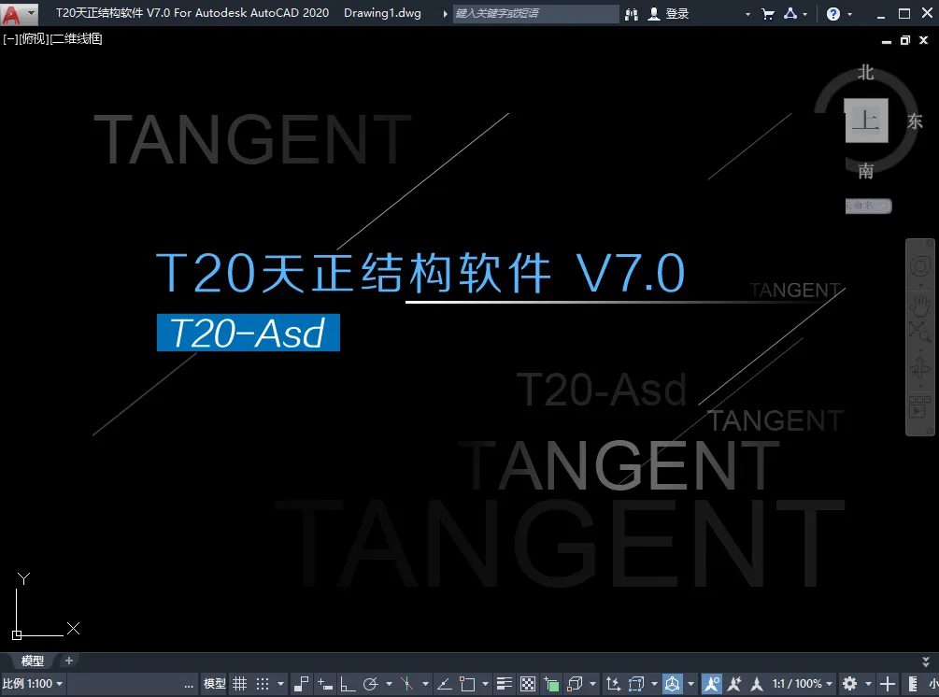939x697 pixels.
Task: Click selection filtering icon
Action: [x=636, y=684]
